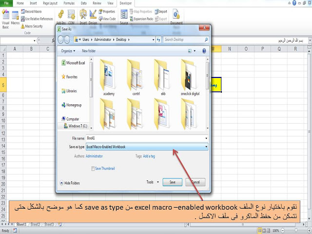312x234 pixels.
Task: Open control Properties
Action: click(x=107, y=12)
